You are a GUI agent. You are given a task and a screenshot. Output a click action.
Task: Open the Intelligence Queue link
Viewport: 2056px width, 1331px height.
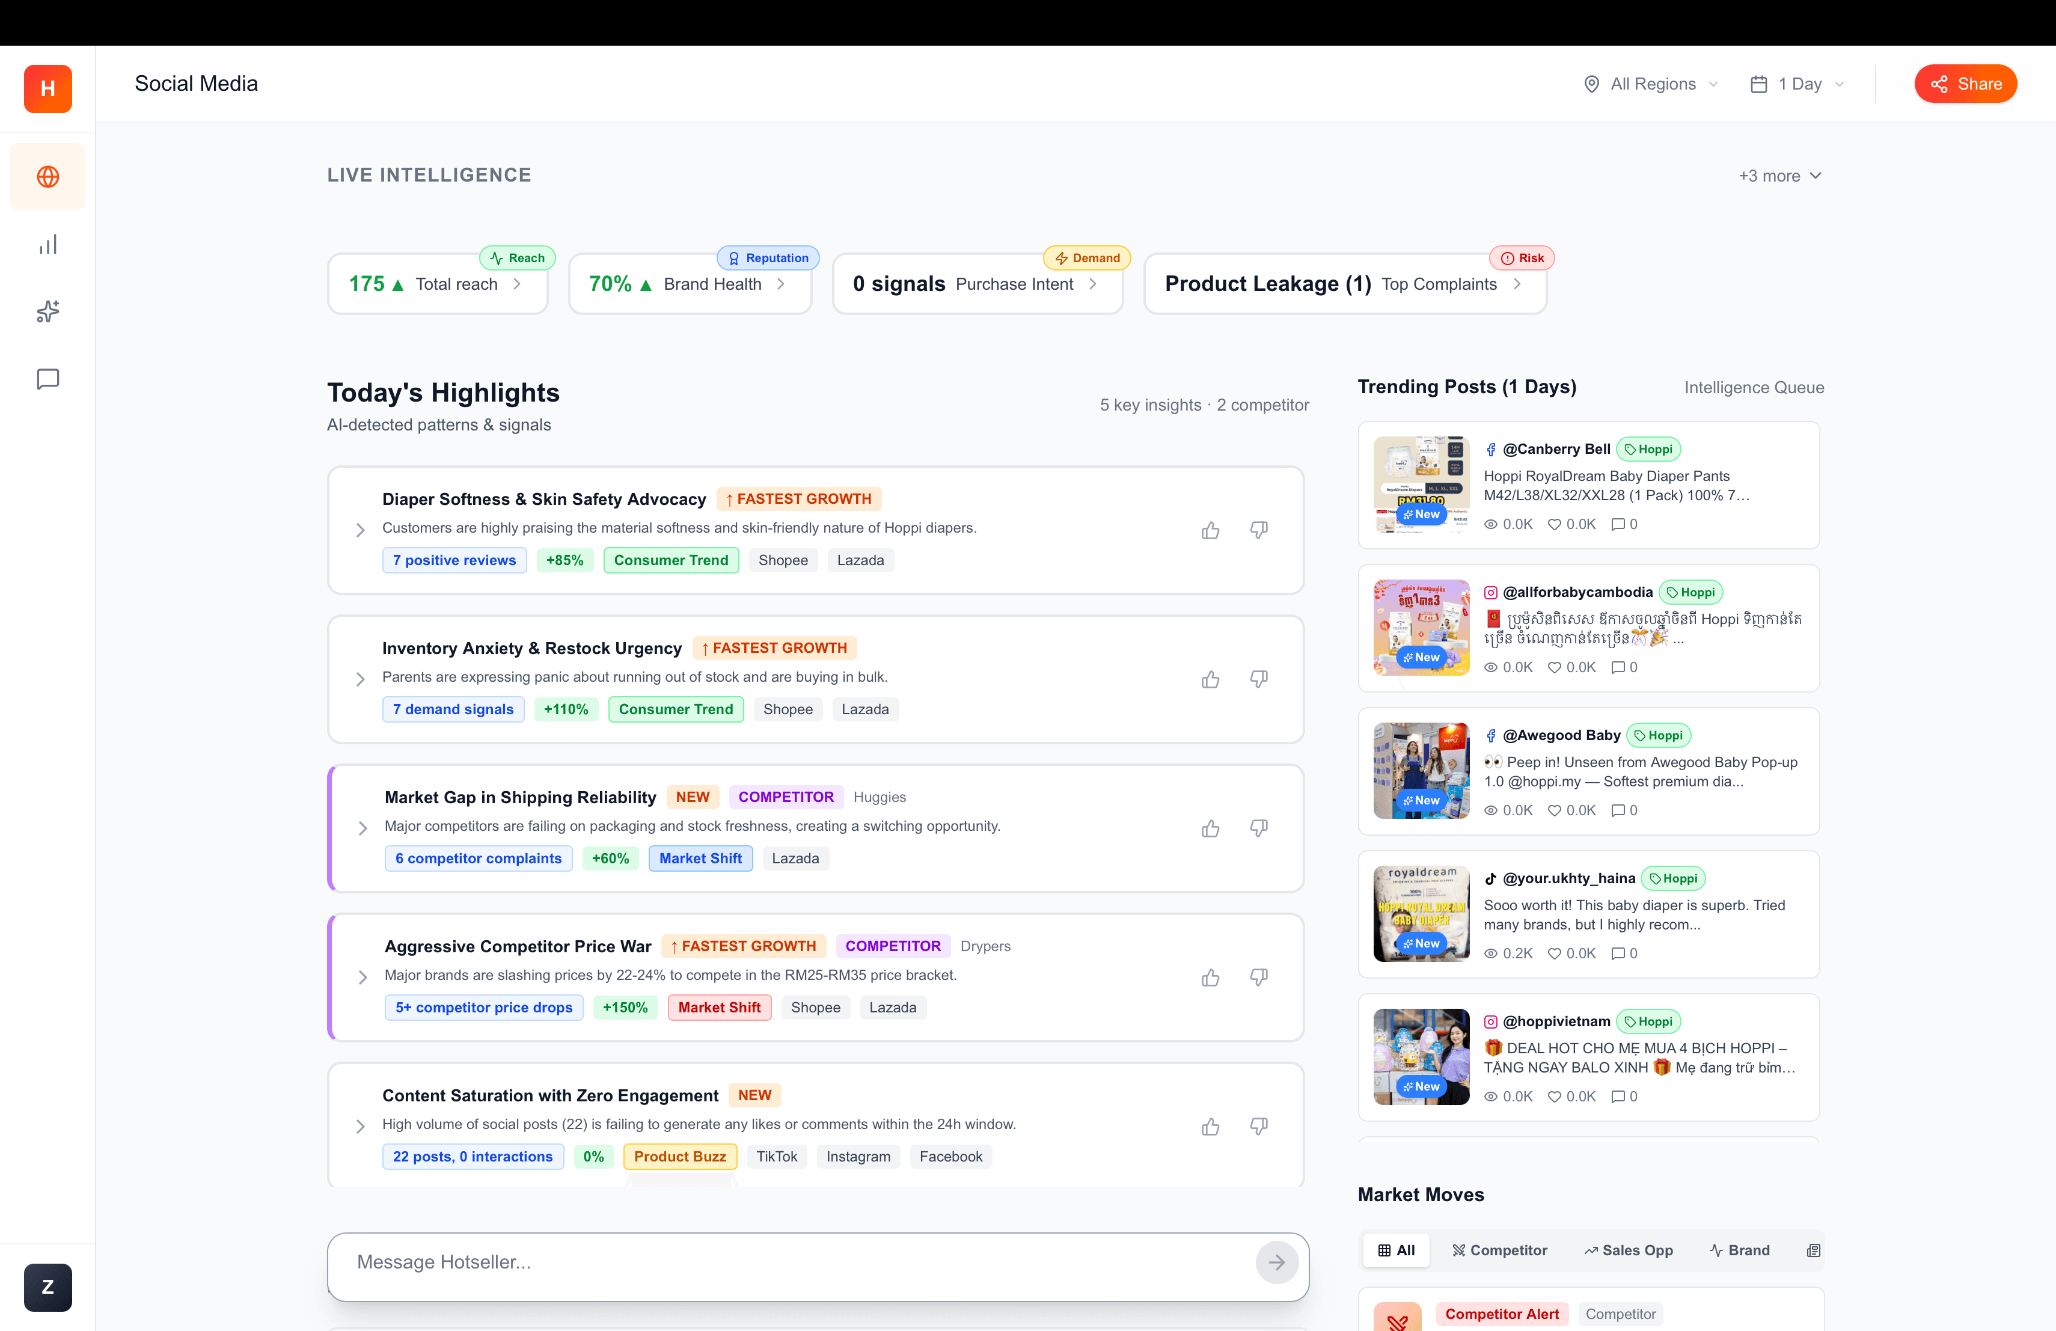(x=1754, y=388)
